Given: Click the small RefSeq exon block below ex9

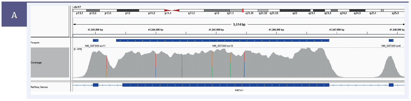Looking at the screenshot, I should tap(391, 85).
